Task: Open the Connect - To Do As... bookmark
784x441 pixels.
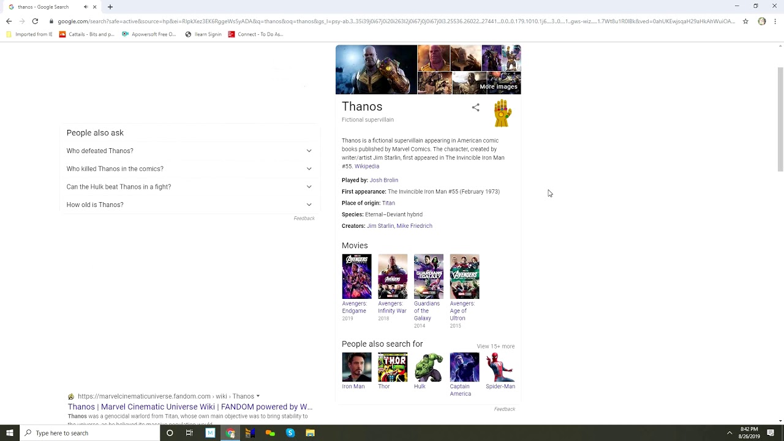Action: [x=255, y=34]
